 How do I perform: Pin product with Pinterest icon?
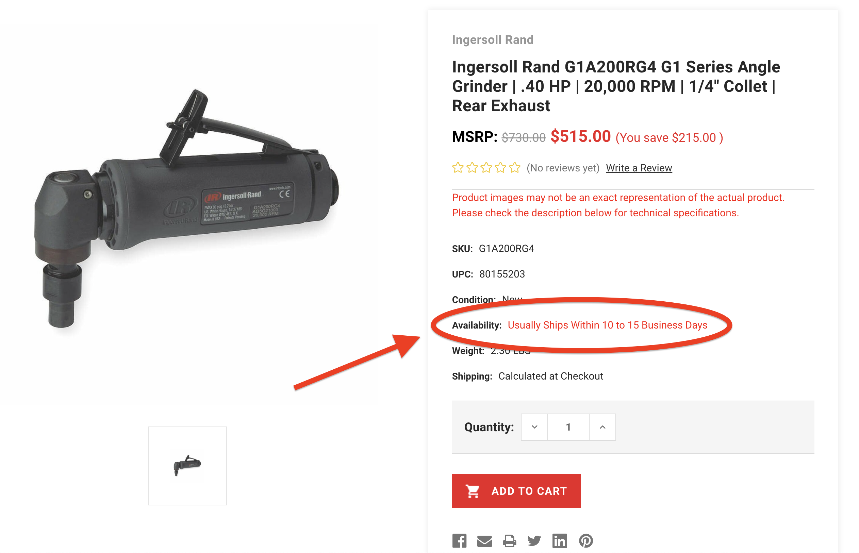tap(585, 540)
